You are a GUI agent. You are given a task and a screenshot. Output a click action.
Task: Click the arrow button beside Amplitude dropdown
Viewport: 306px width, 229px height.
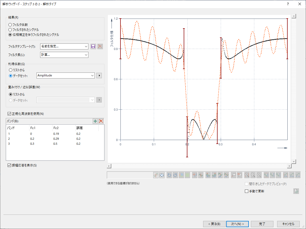(x=99, y=75)
